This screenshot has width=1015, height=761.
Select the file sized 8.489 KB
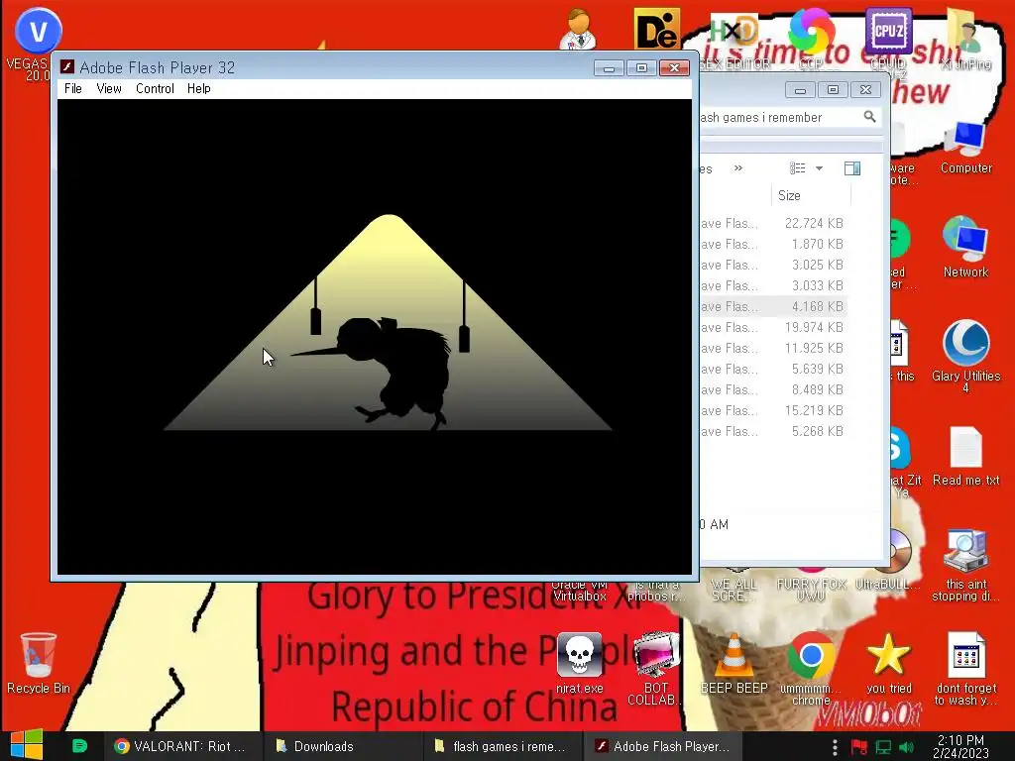click(x=773, y=389)
